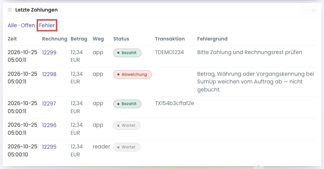Click 'app' cell in row 12299

98,52
